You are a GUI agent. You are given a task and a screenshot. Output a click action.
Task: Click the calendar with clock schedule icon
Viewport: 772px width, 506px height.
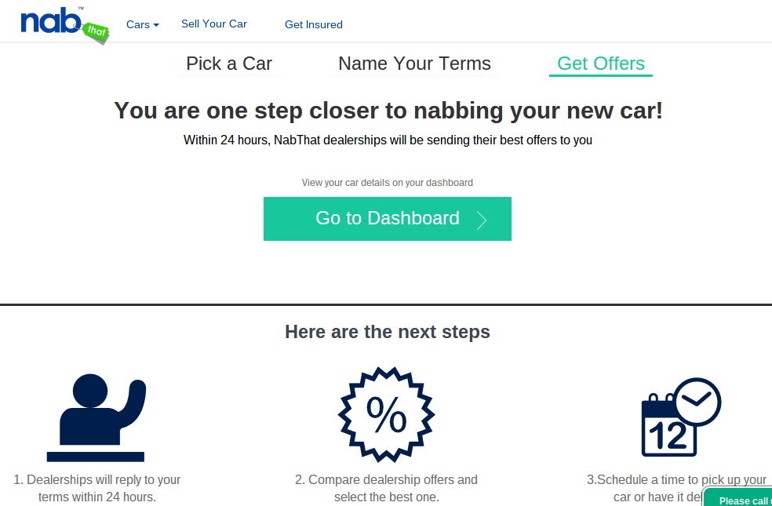coord(682,417)
